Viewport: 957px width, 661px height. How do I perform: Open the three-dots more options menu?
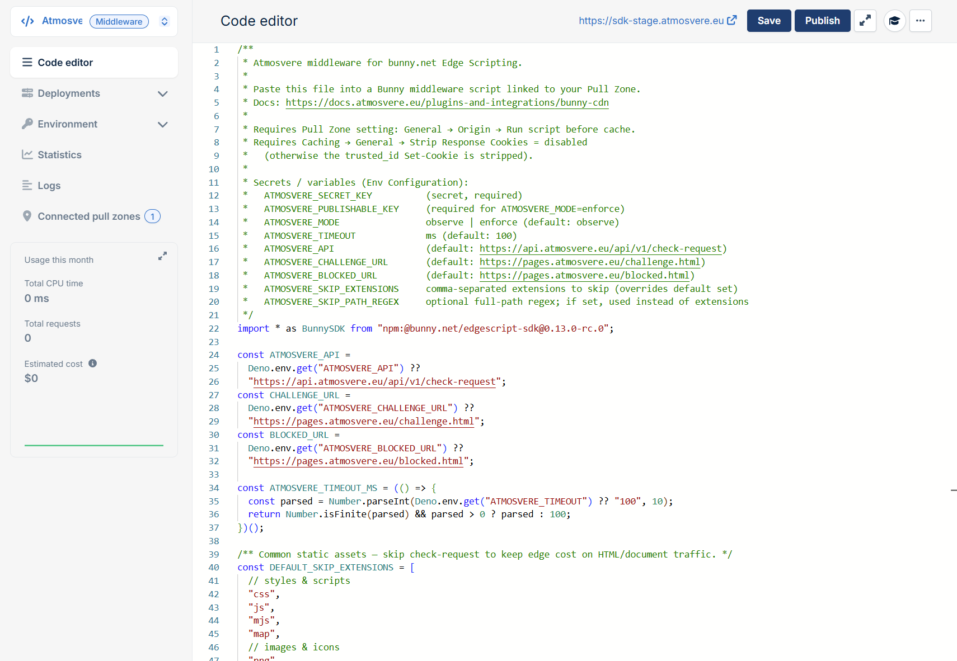pos(920,21)
